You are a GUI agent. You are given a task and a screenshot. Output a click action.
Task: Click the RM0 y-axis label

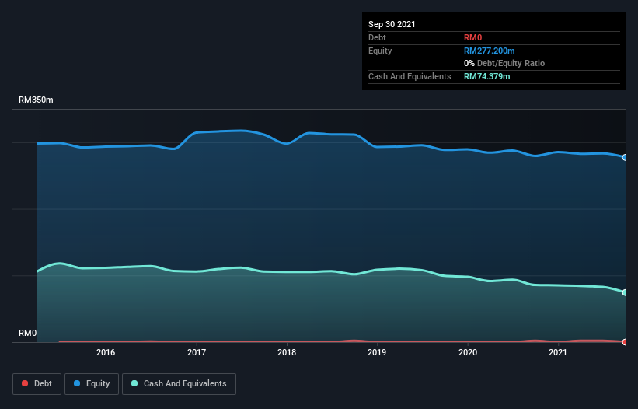click(x=28, y=333)
